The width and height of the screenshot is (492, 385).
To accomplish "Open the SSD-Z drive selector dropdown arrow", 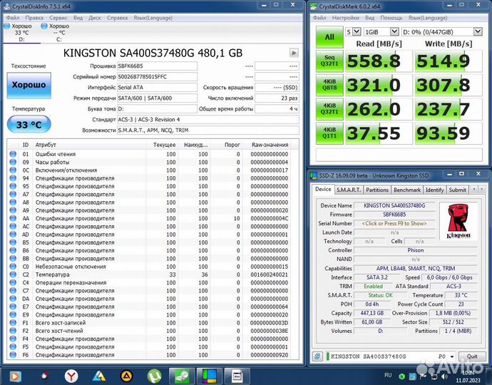I will (452, 356).
